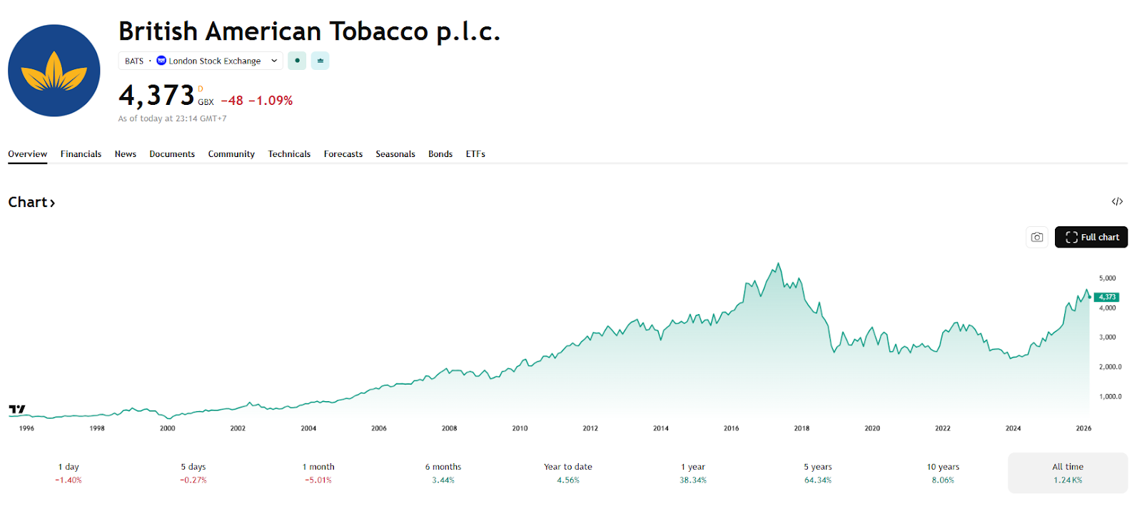Click the fullscreen icon inside Full chart button

click(1070, 237)
